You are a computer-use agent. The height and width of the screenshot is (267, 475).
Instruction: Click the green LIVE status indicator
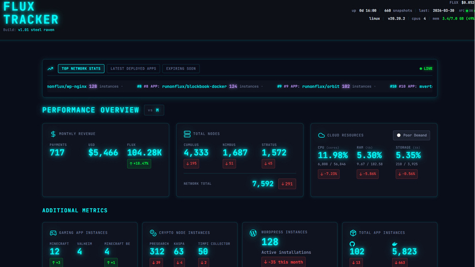coord(426,68)
